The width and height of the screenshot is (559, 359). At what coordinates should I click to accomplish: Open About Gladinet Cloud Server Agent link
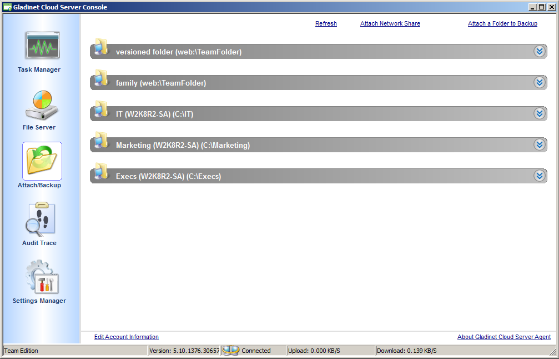pos(503,337)
